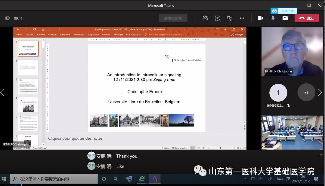
Task: Open the meeting chat icon
Action: pos(218,18)
